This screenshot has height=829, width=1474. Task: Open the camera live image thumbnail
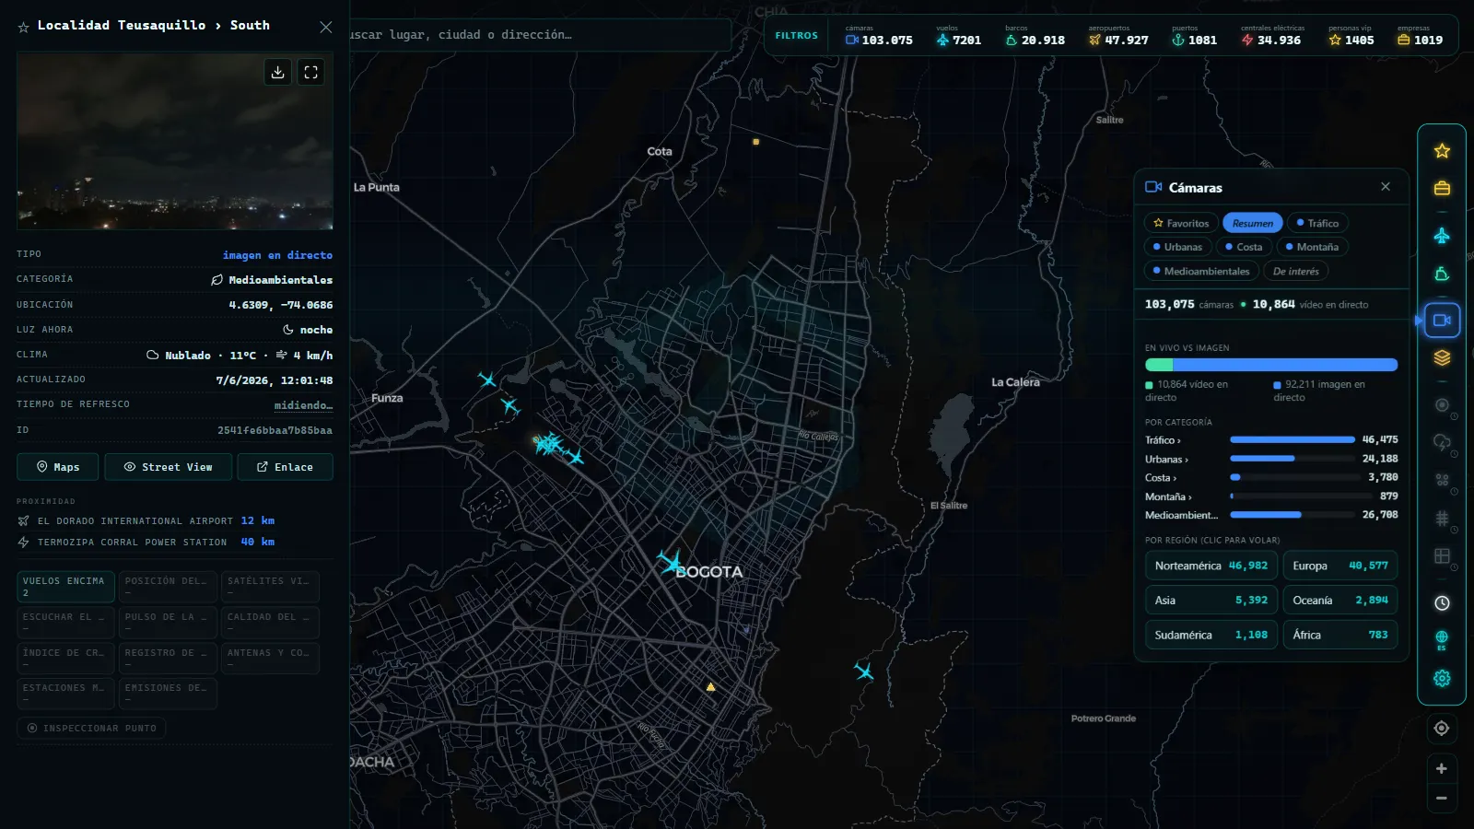pyautogui.click(x=175, y=141)
